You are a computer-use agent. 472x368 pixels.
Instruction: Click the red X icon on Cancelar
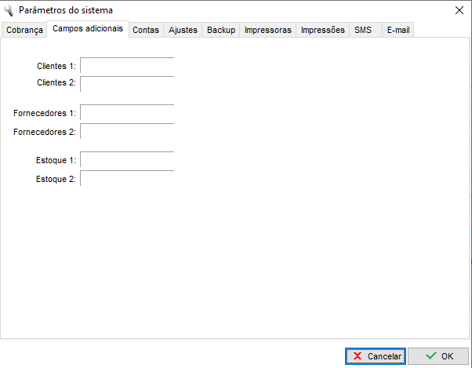click(358, 356)
